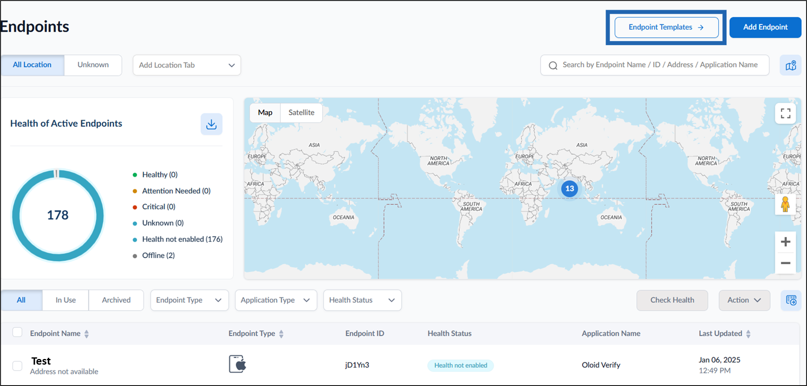Open the Health Status filter dropdown
807x386 pixels.
pos(362,300)
